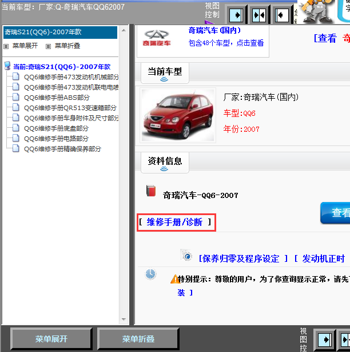Click the bottom 菜单展开 button
The height and width of the screenshot is (352, 350).
pyautogui.click(x=51, y=339)
